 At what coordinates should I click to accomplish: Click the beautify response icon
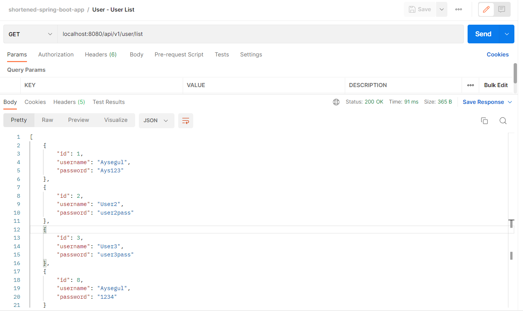(186, 120)
